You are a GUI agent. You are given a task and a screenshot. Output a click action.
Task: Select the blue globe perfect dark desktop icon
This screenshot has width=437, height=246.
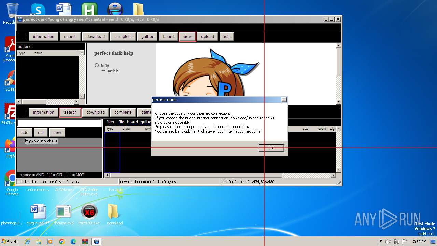tap(115, 10)
